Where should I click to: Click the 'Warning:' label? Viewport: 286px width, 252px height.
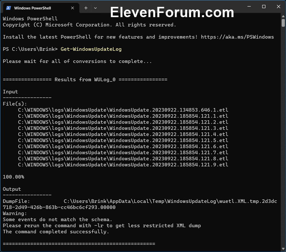click(15, 214)
